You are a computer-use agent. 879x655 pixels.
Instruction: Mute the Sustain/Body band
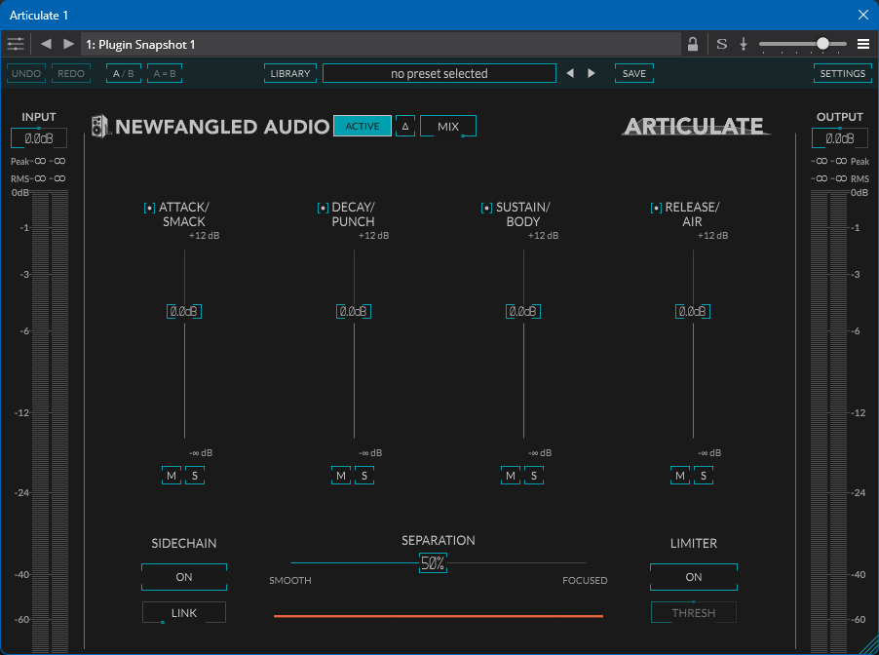coord(511,476)
